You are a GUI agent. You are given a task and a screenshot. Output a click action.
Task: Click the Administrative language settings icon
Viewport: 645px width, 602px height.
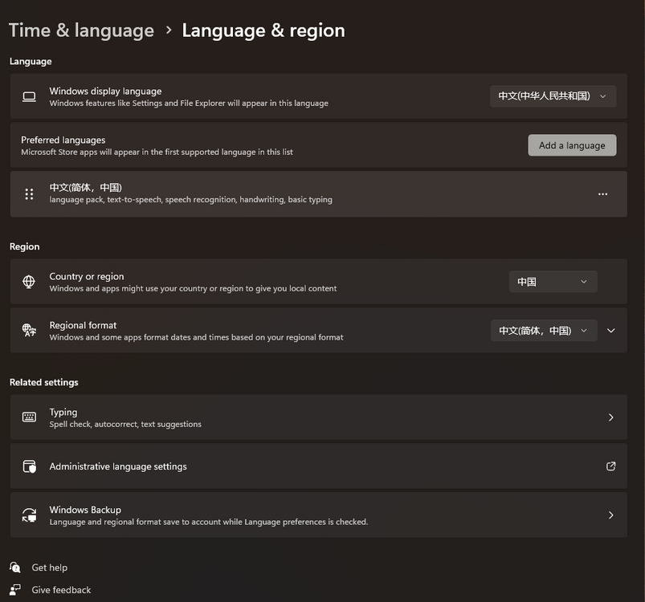(29, 466)
